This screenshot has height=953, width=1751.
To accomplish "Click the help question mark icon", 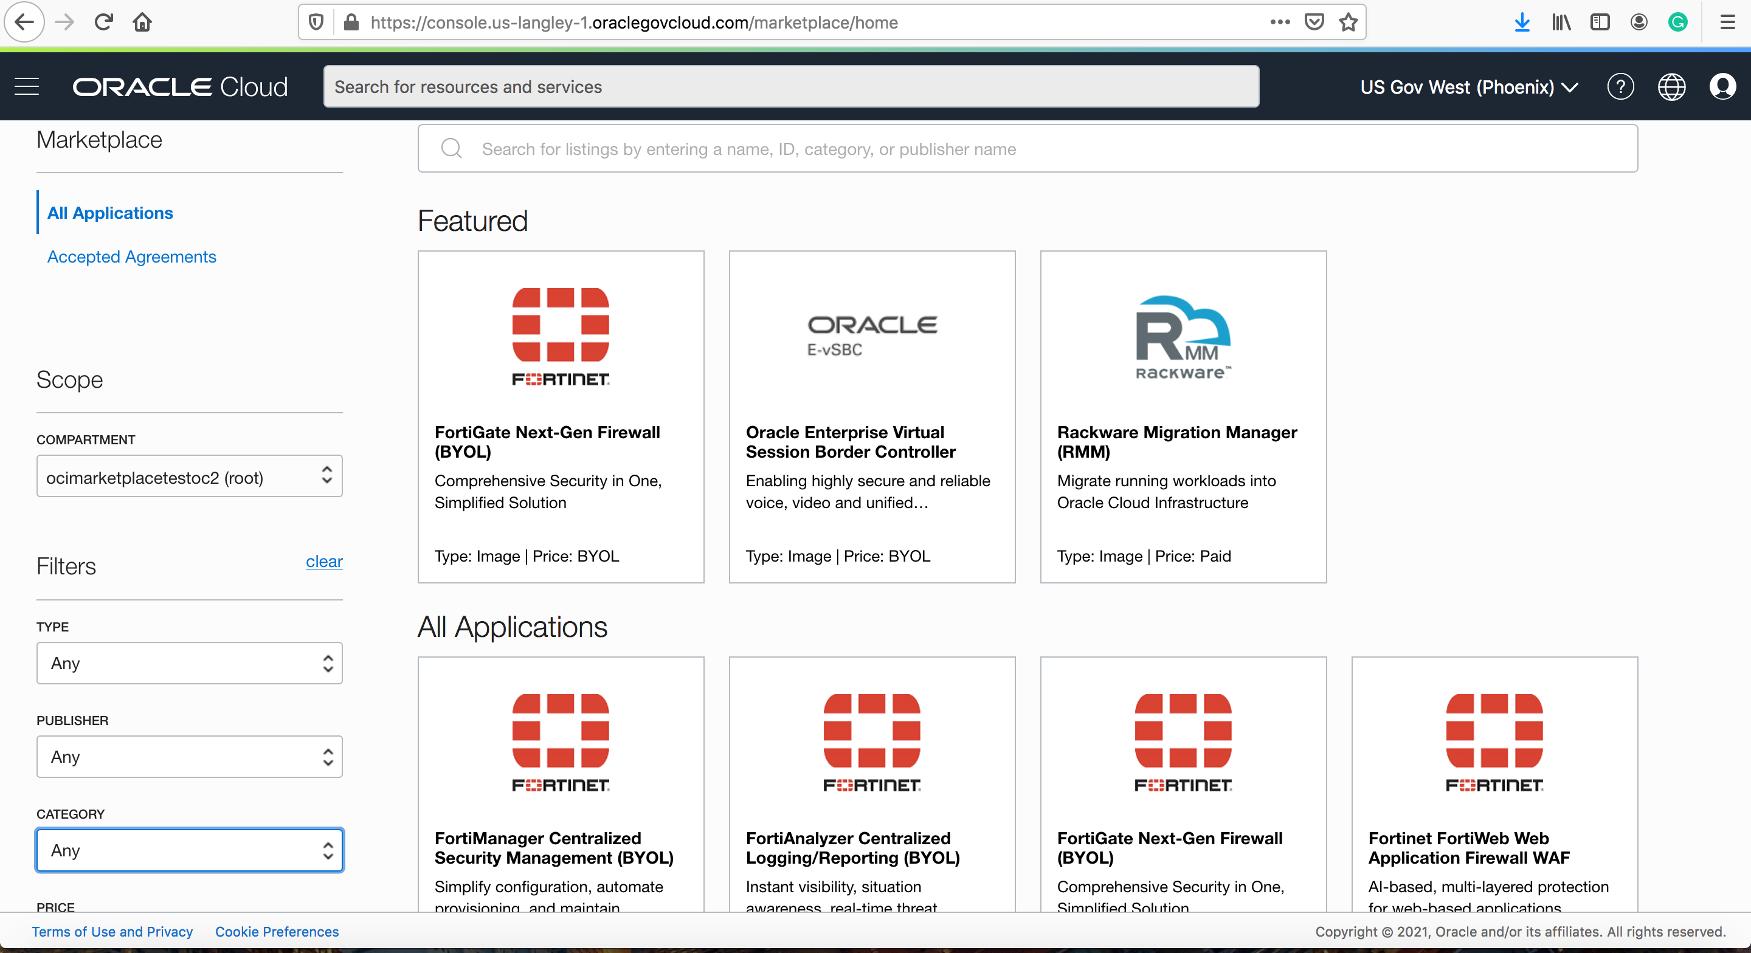I will [1620, 86].
